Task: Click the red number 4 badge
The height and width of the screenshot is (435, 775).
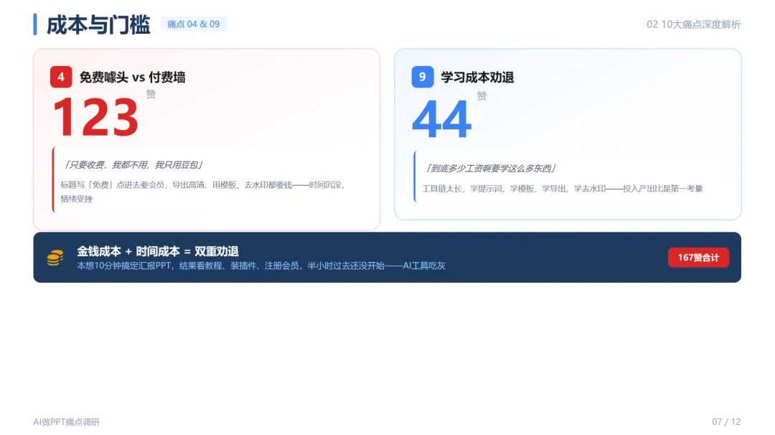Action: pos(61,77)
